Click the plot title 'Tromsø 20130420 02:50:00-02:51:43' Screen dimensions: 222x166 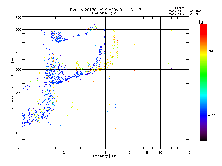105,10
